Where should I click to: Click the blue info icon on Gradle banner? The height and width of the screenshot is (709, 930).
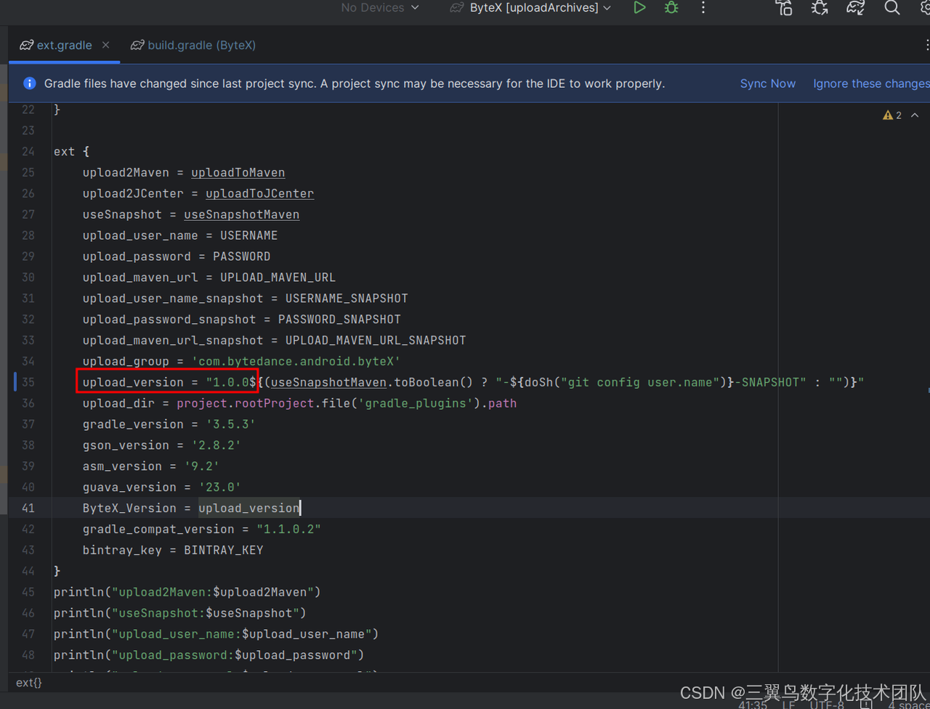[x=29, y=83]
